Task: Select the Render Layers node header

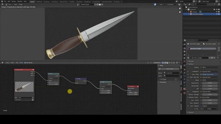Action: click(24, 70)
